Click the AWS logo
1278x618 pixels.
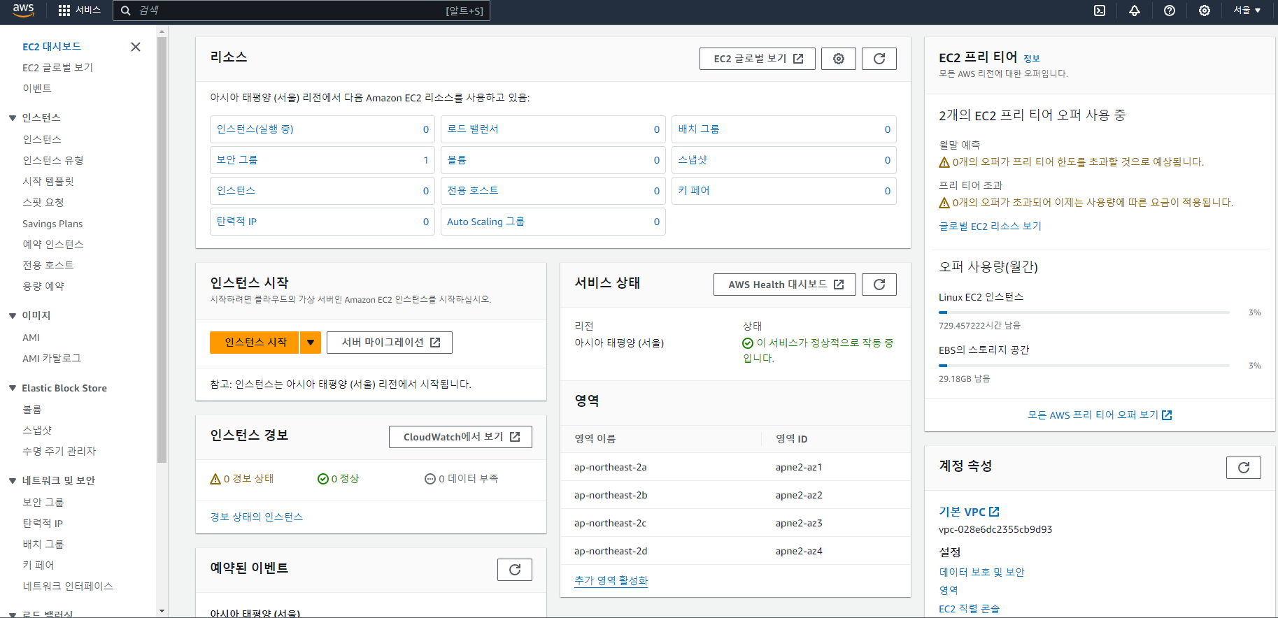click(x=23, y=10)
